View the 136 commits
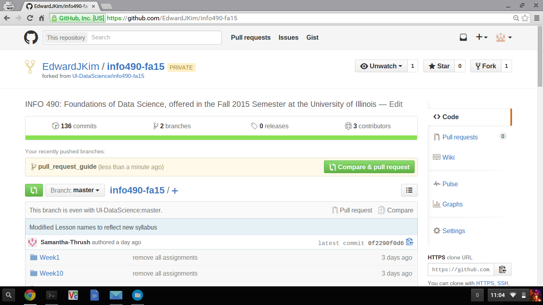The height and width of the screenshot is (305, 543). pyautogui.click(x=74, y=126)
